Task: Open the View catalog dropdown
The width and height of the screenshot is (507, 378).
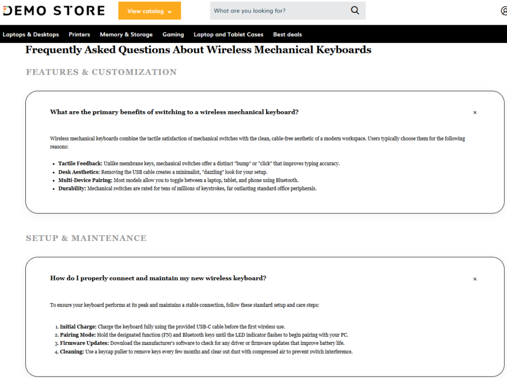Action: pyautogui.click(x=150, y=11)
